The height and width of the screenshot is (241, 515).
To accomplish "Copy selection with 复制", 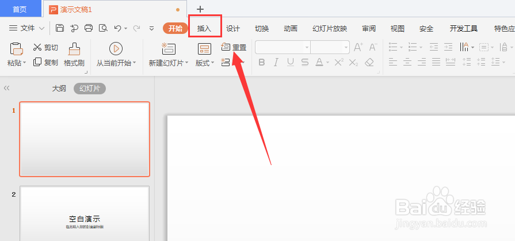I will 45,62.
